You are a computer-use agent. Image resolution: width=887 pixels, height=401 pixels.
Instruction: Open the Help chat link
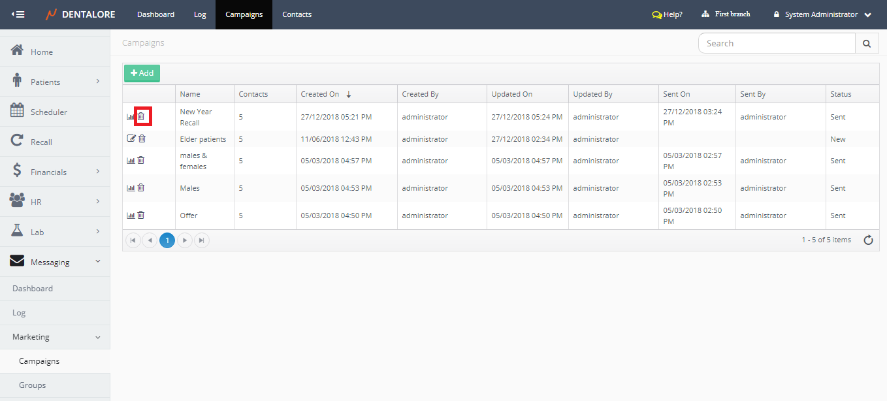pyautogui.click(x=667, y=14)
